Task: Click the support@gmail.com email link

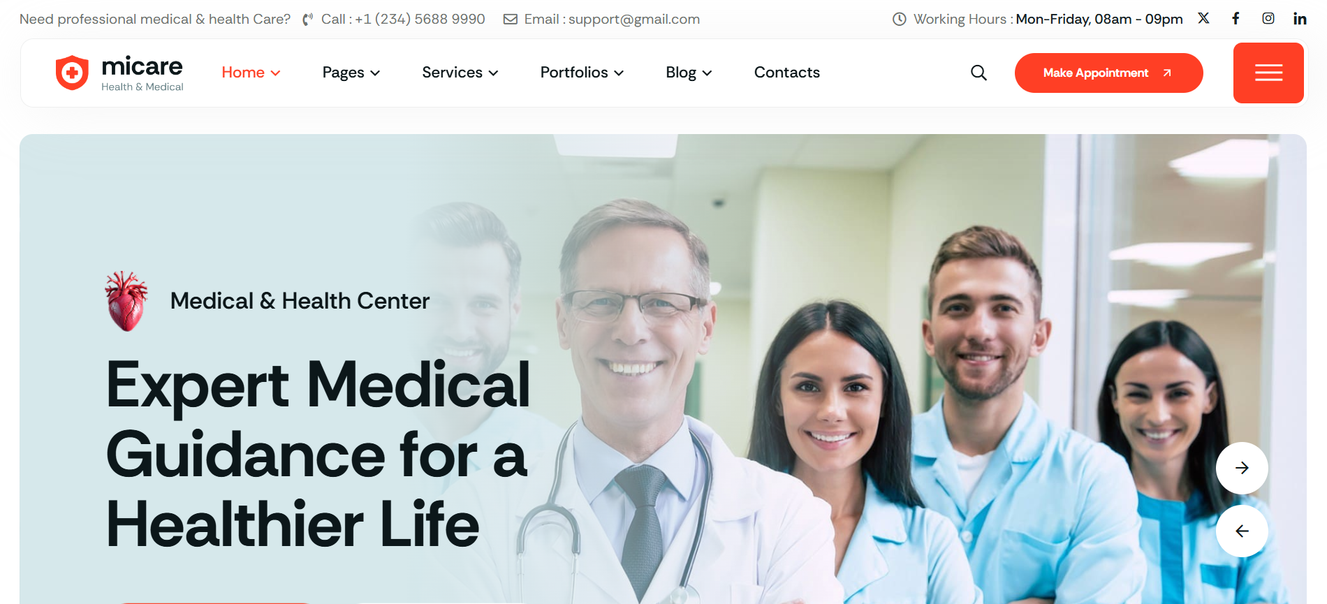Action: click(x=633, y=19)
